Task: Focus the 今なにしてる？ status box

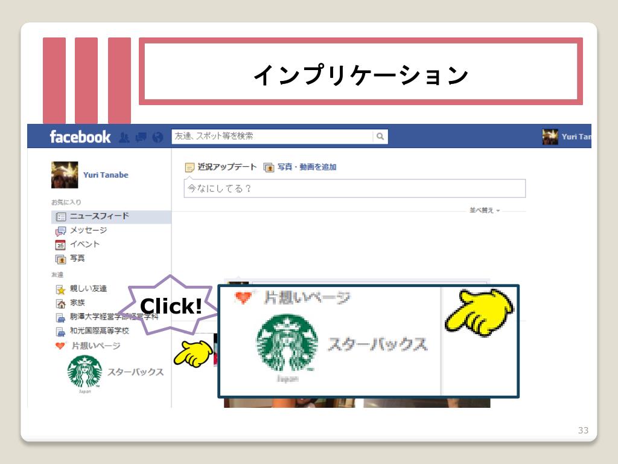Action: pos(354,188)
